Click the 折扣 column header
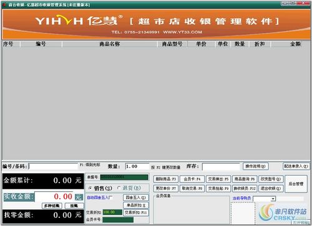312x226 pixels. [260, 44]
